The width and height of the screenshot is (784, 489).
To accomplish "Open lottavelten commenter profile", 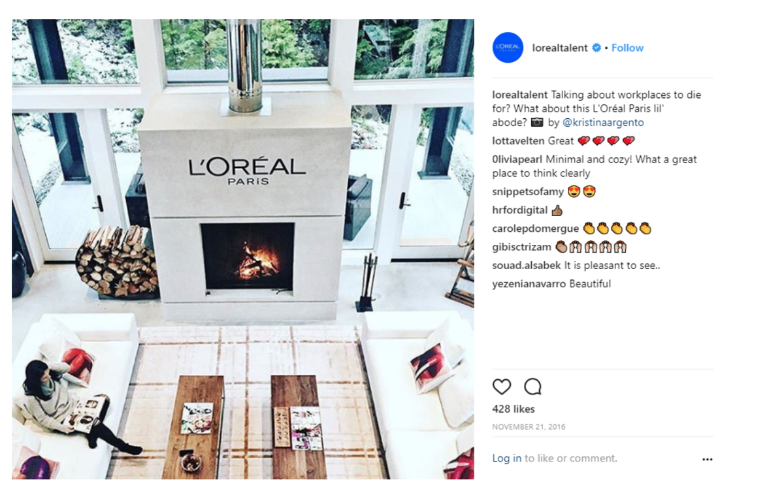I will [519, 141].
